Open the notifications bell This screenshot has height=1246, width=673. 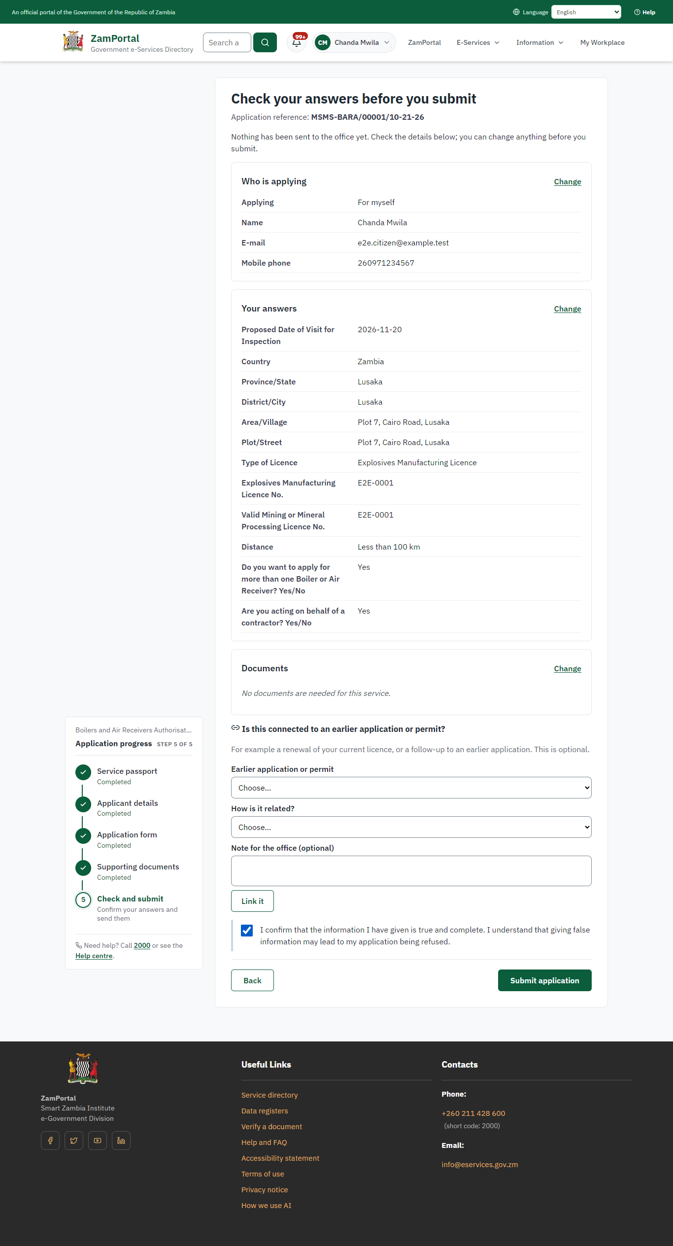[297, 42]
